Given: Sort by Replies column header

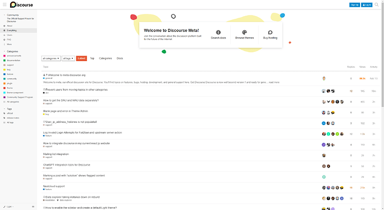Looking at the screenshot, I should (351, 67).
